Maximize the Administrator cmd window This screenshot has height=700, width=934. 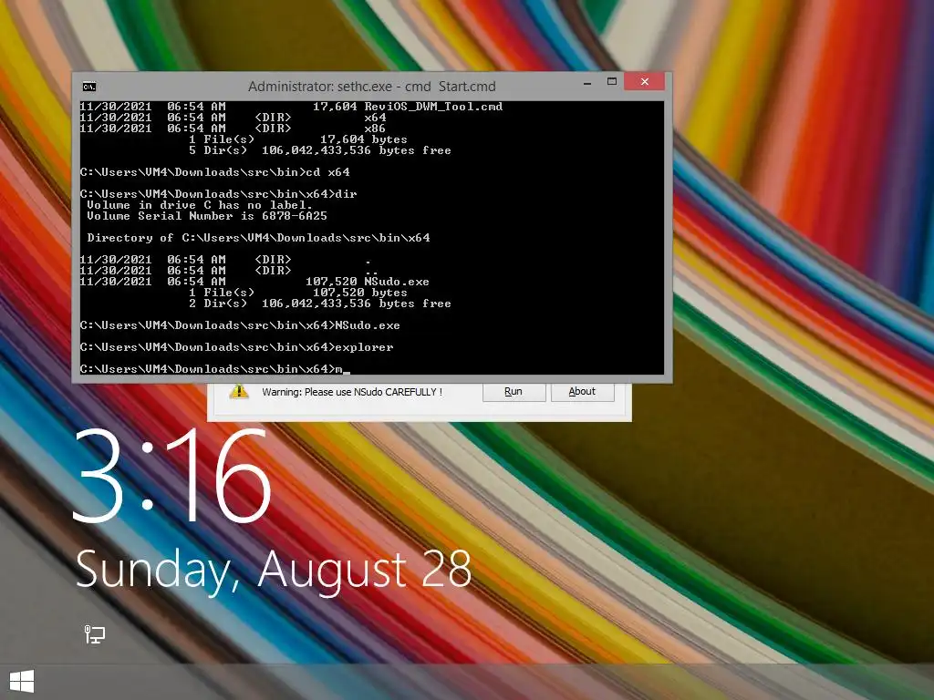pyautogui.click(x=612, y=81)
